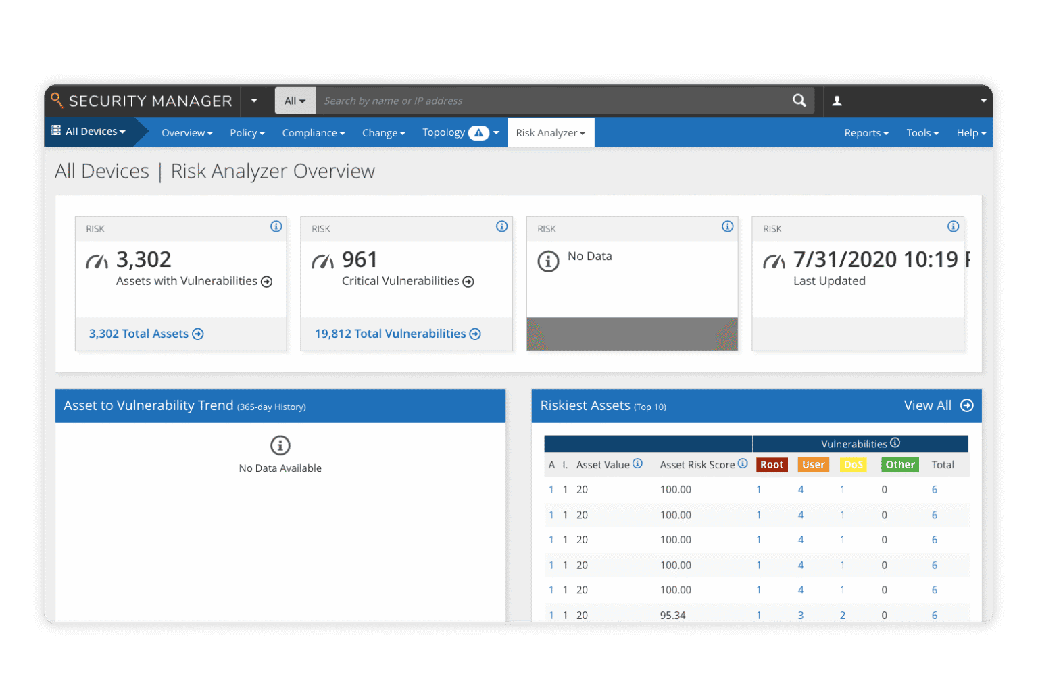Screen dimensions: 1038x677
Task: Click the info icon in the No Data card
Action: [x=548, y=261]
